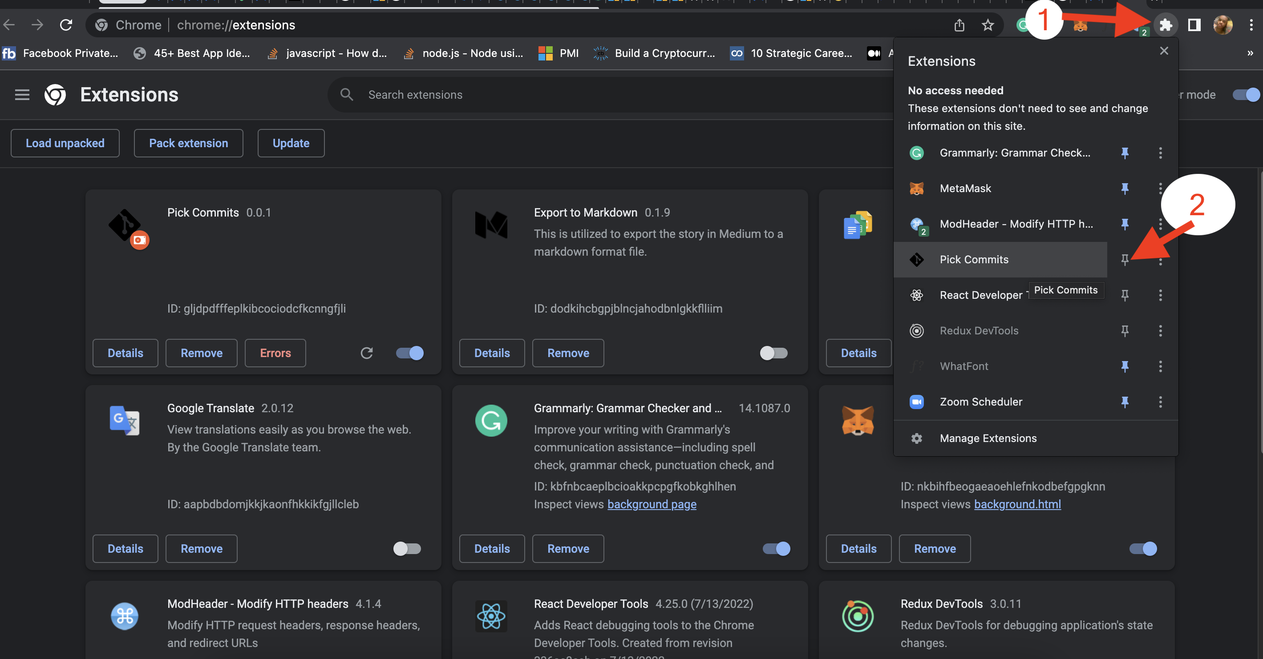This screenshot has width=1263, height=659.
Task: Open the side panel icon
Action: [1194, 25]
